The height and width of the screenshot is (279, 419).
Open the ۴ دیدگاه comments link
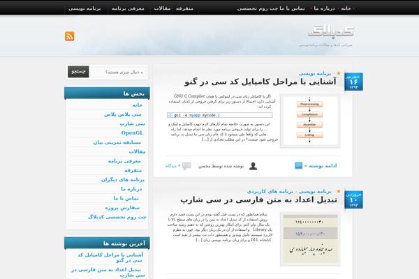[172, 166]
